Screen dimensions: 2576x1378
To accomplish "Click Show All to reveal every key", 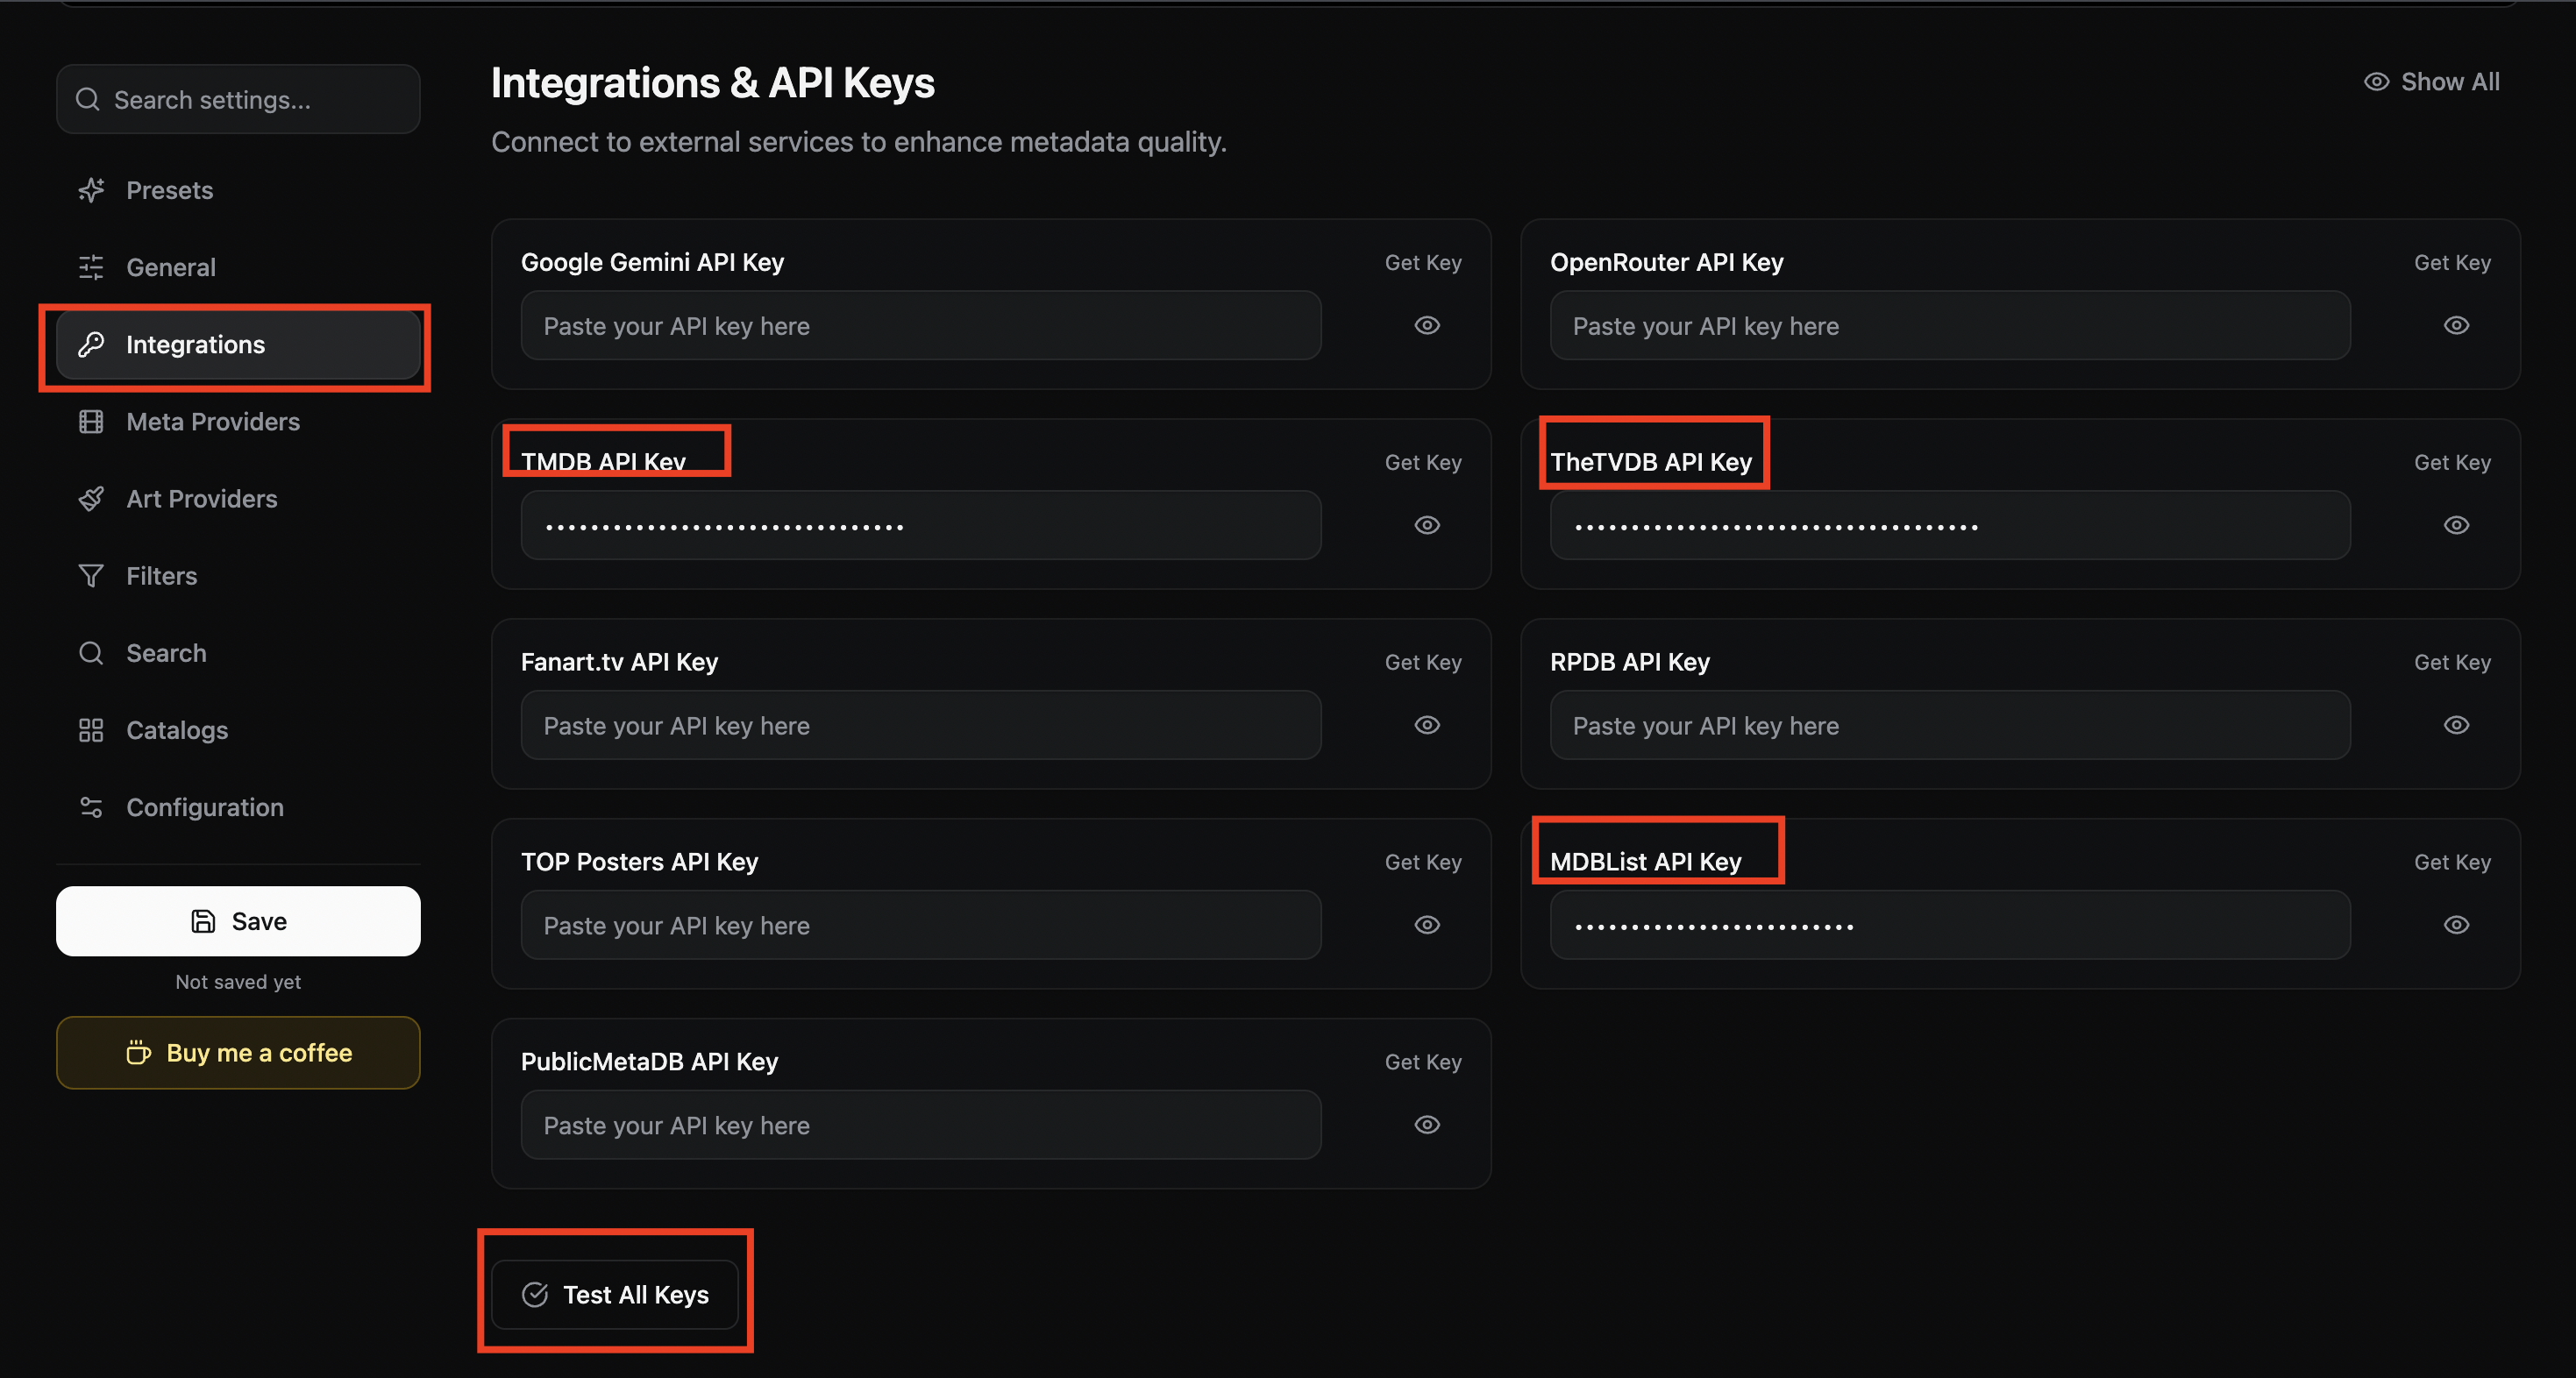I will point(2431,82).
